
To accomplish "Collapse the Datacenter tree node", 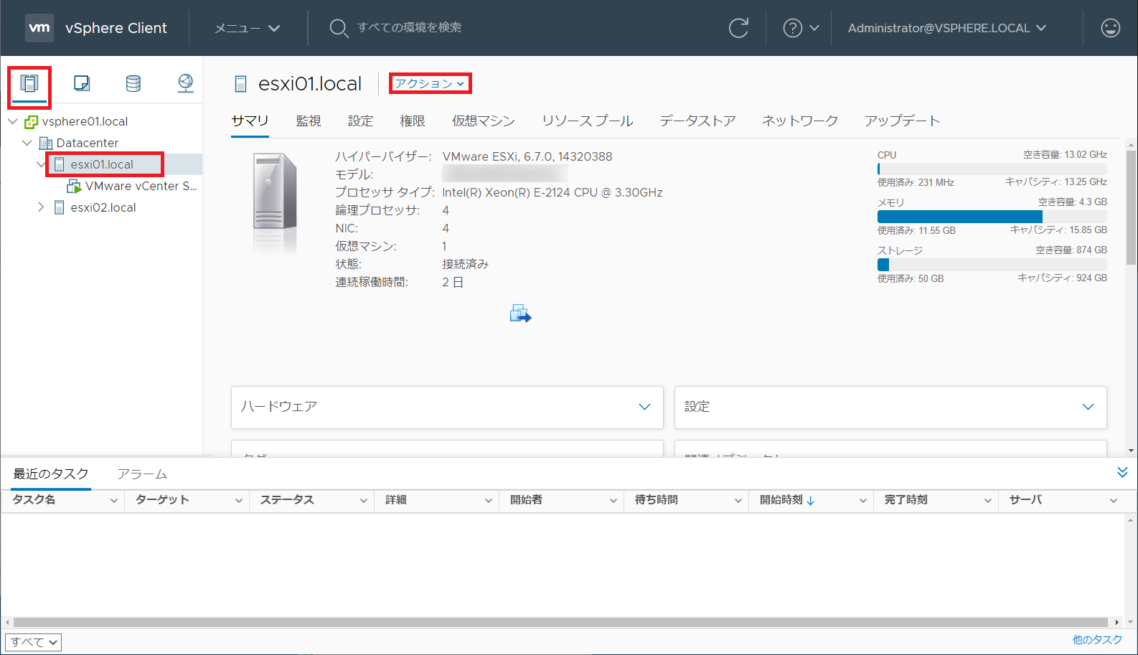I will click(x=27, y=143).
